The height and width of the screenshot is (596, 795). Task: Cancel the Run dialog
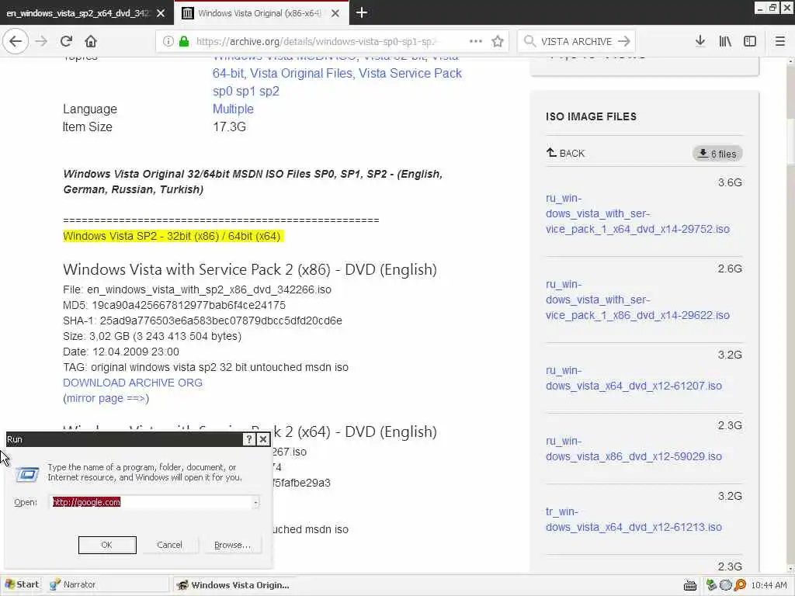pos(169,545)
